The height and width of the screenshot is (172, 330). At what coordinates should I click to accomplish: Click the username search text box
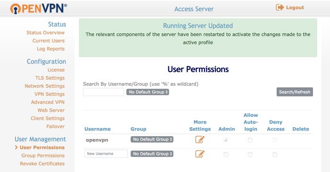tap(104, 92)
